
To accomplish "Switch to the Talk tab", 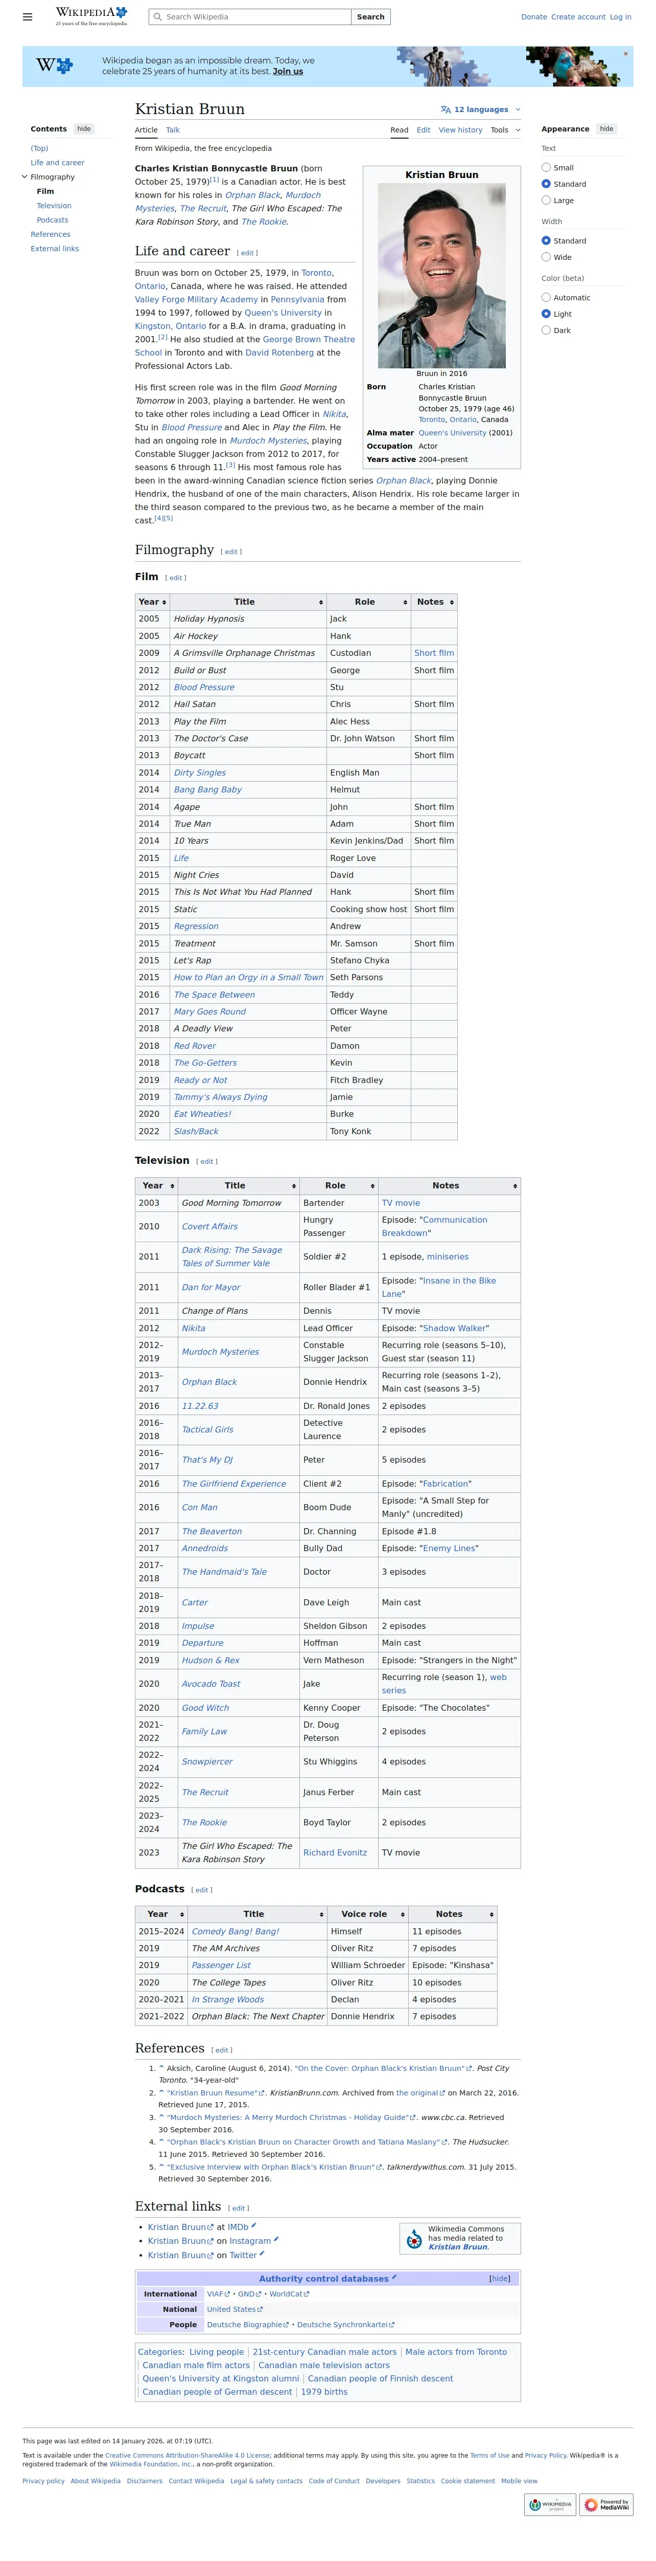I will tap(173, 130).
